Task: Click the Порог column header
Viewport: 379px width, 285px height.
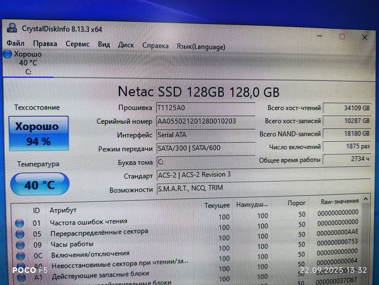Action: [x=296, y=203]
